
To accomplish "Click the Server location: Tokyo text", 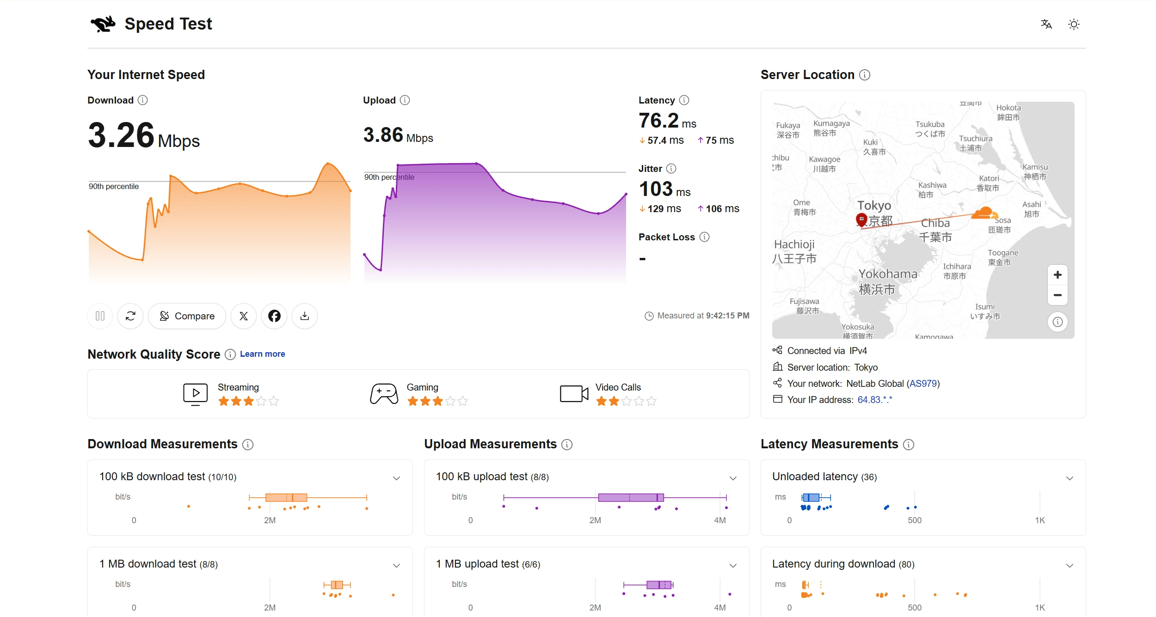I will (832, 367).
